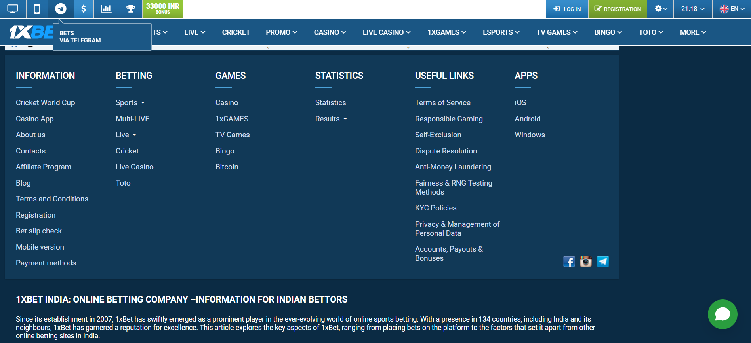Open the 1xGAMES footer link
751x343 pixels.
[232, 119]
